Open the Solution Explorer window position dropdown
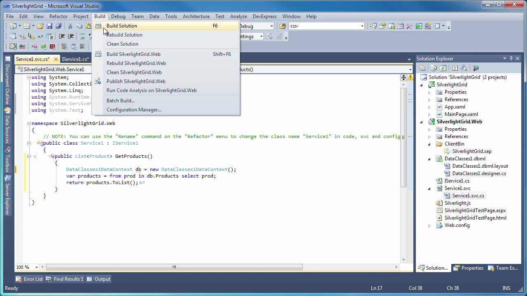Image resolution: width=527 pixels, height=296 pixels. tap(504, 59)
